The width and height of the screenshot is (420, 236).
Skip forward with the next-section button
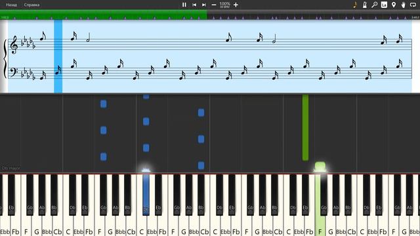pyautogui.click(x=204, y=5)
